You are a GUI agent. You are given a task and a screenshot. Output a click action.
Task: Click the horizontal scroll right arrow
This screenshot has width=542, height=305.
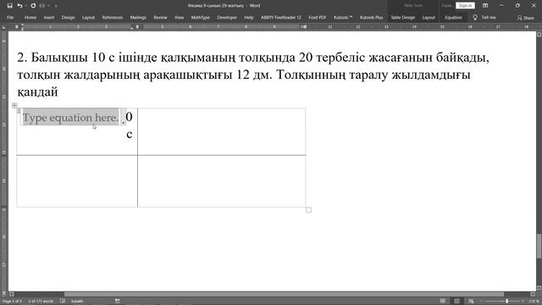(533, 294)
